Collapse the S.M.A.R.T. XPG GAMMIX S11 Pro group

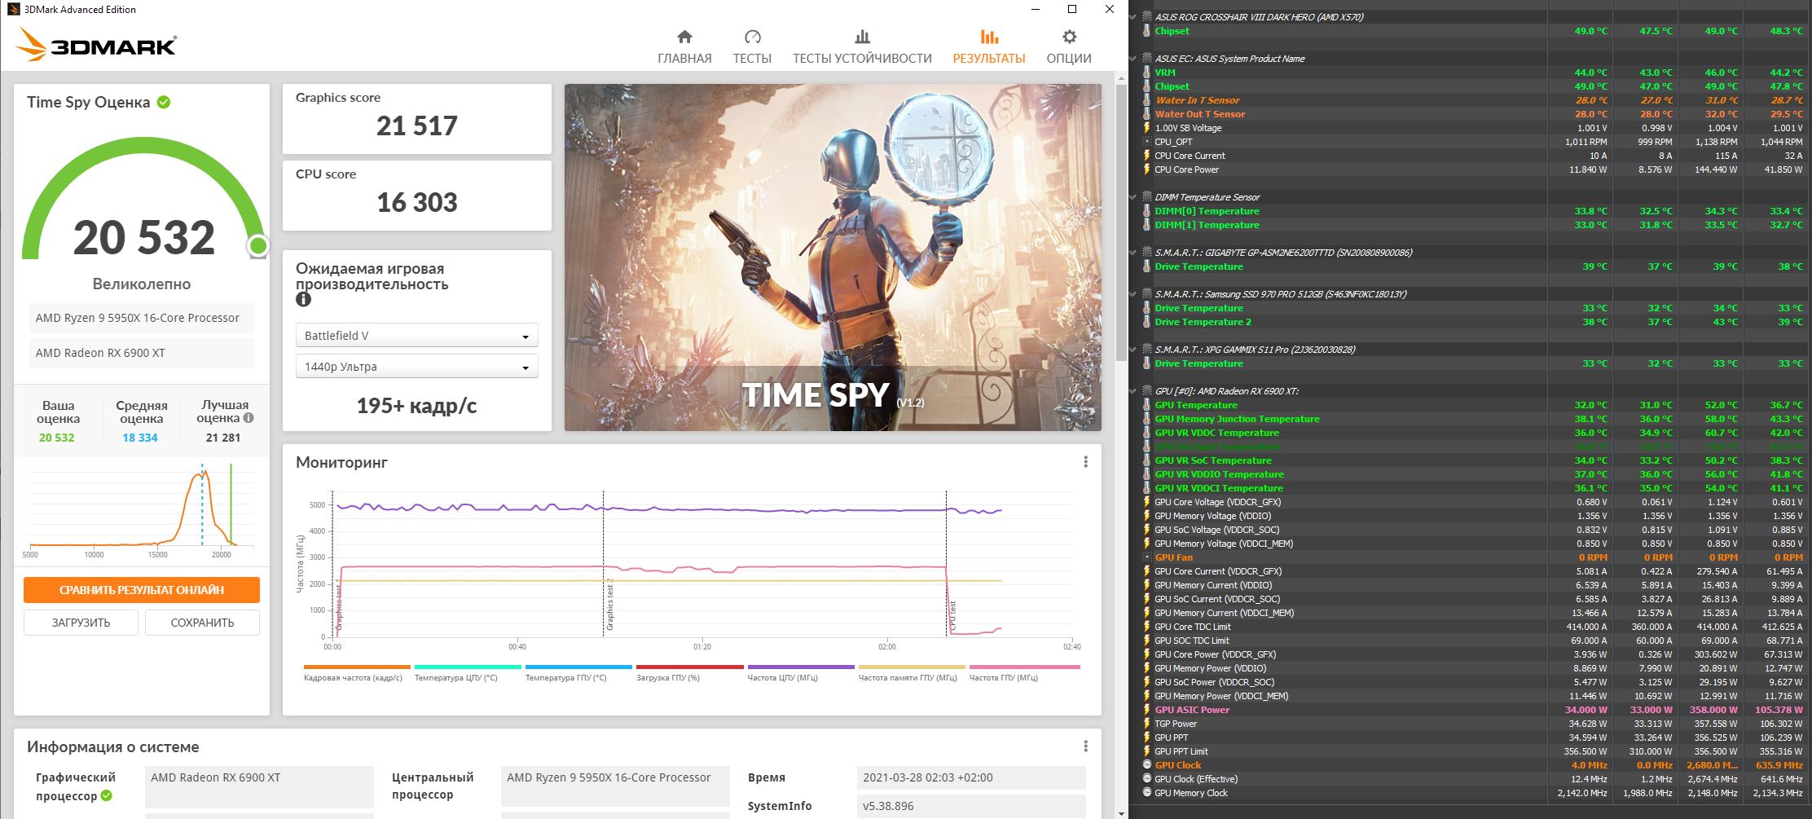pos(1133,350)
